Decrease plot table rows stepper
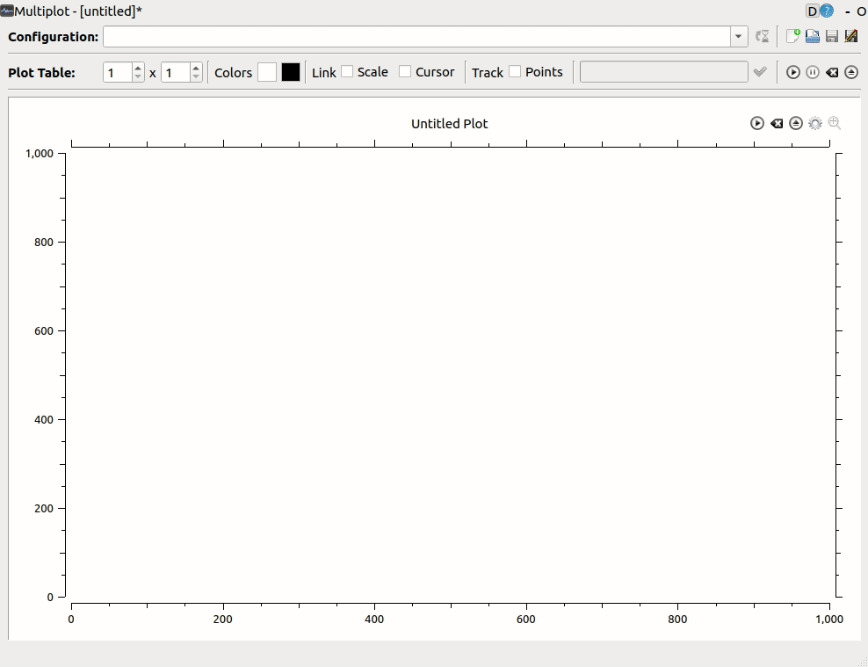The image size is (868, 667). (139, 77)
